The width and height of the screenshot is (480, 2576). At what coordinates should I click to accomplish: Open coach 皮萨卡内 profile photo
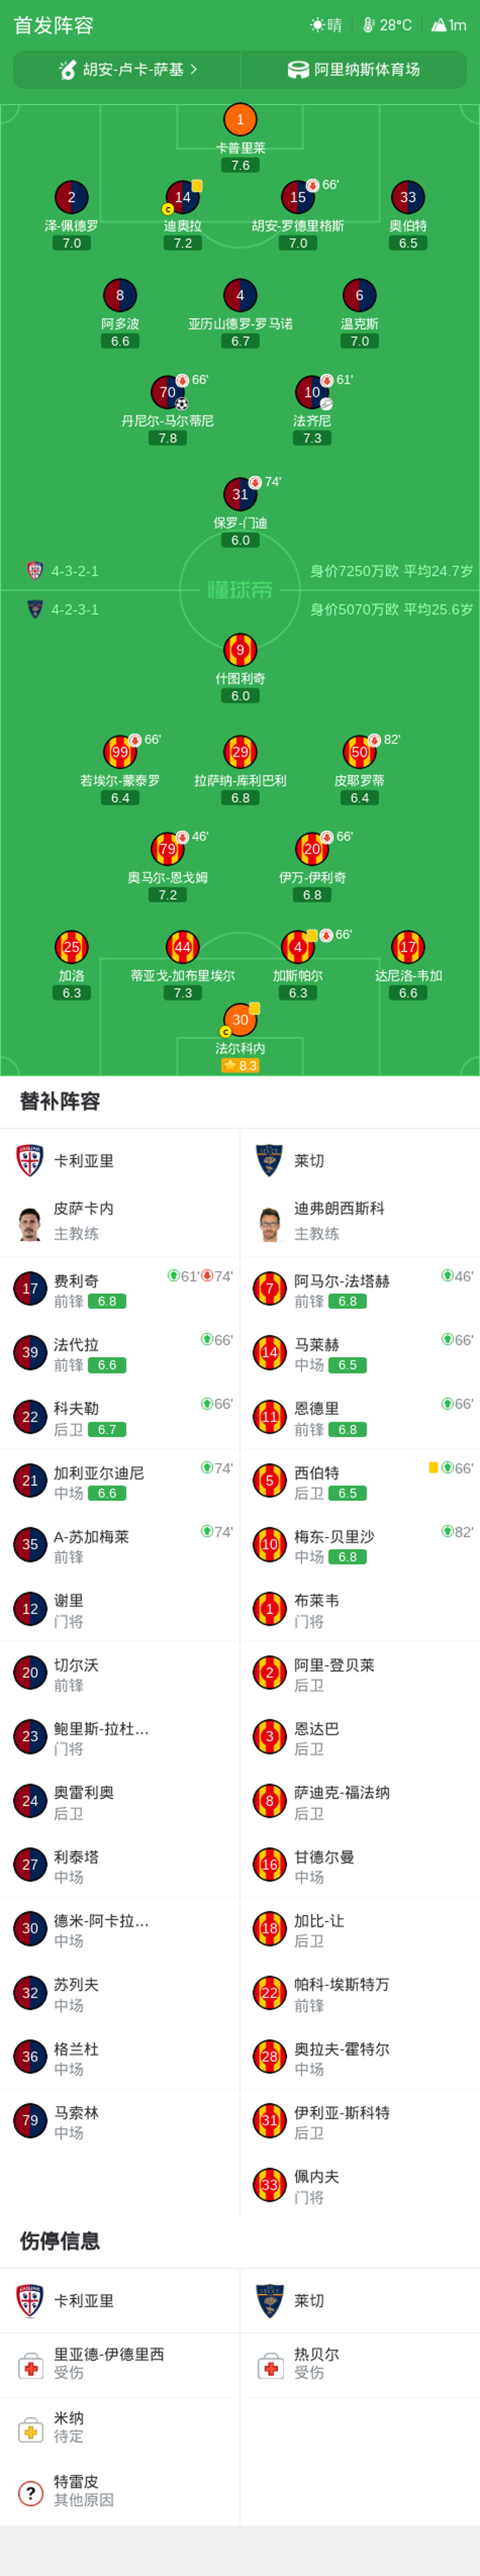pos(30,1222)
